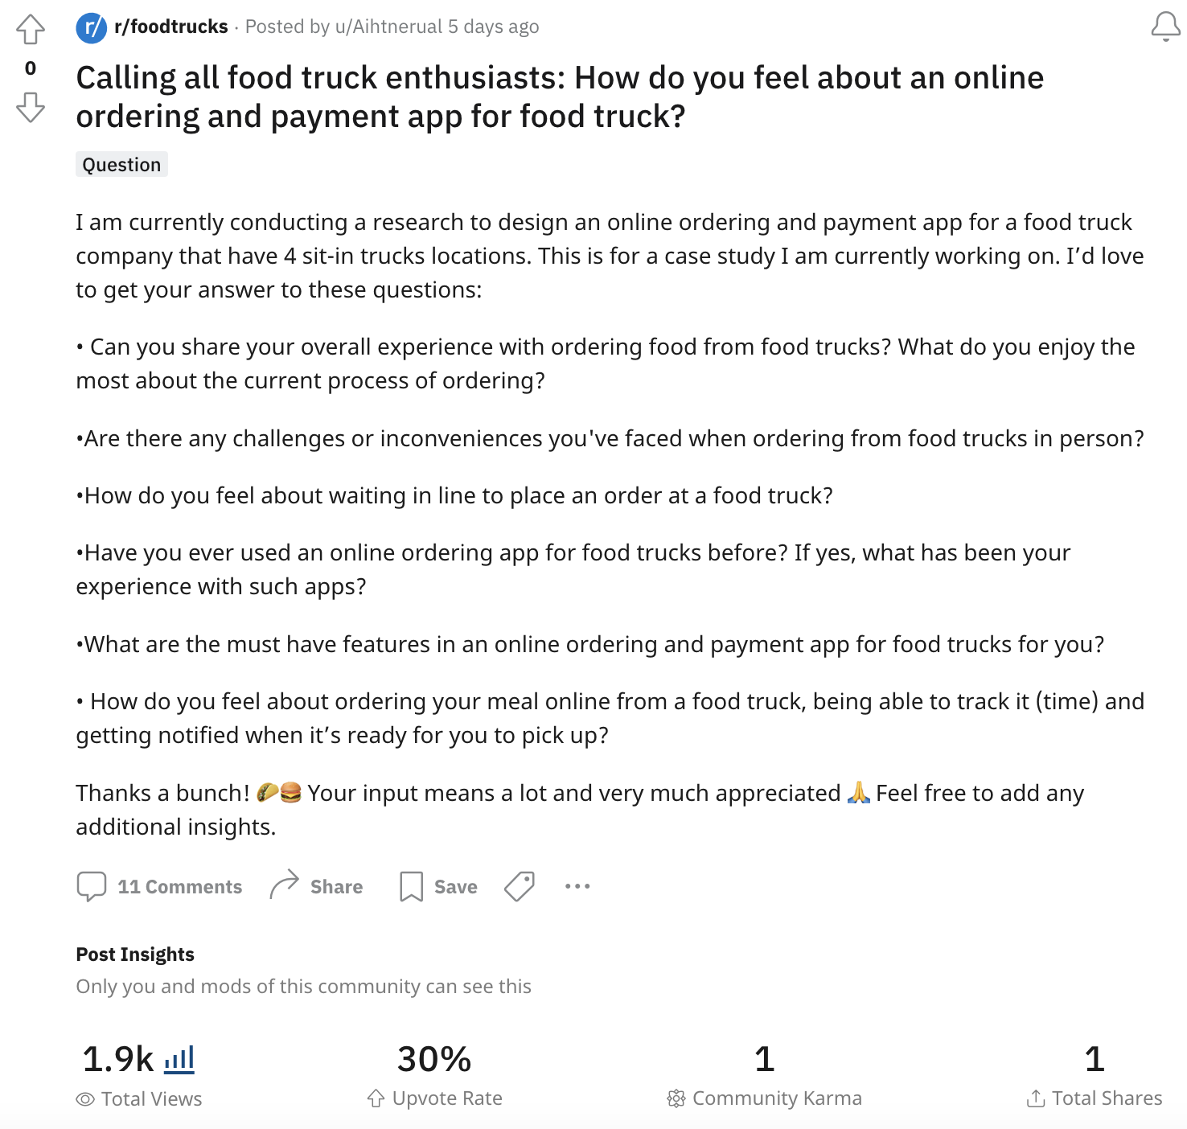
Task: Downvote the food truck post
Action: 31,106
